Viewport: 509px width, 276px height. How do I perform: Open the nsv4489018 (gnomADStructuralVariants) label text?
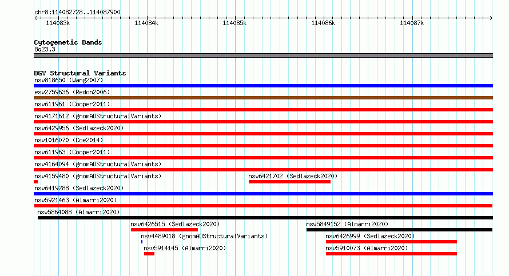pyautogui.click(x=204, y=236)
